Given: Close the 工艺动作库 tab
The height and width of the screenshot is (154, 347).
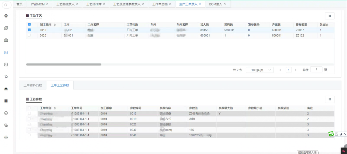Looking at the screenshot, I should [x=104, y=4].
